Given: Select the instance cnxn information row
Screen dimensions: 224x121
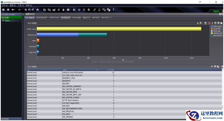Looking at the screenshot, I should pos(124,72).
